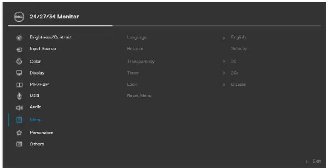Expand the Language chevron arrow
This screenshot has height=168, width=326.
[224, 38]
